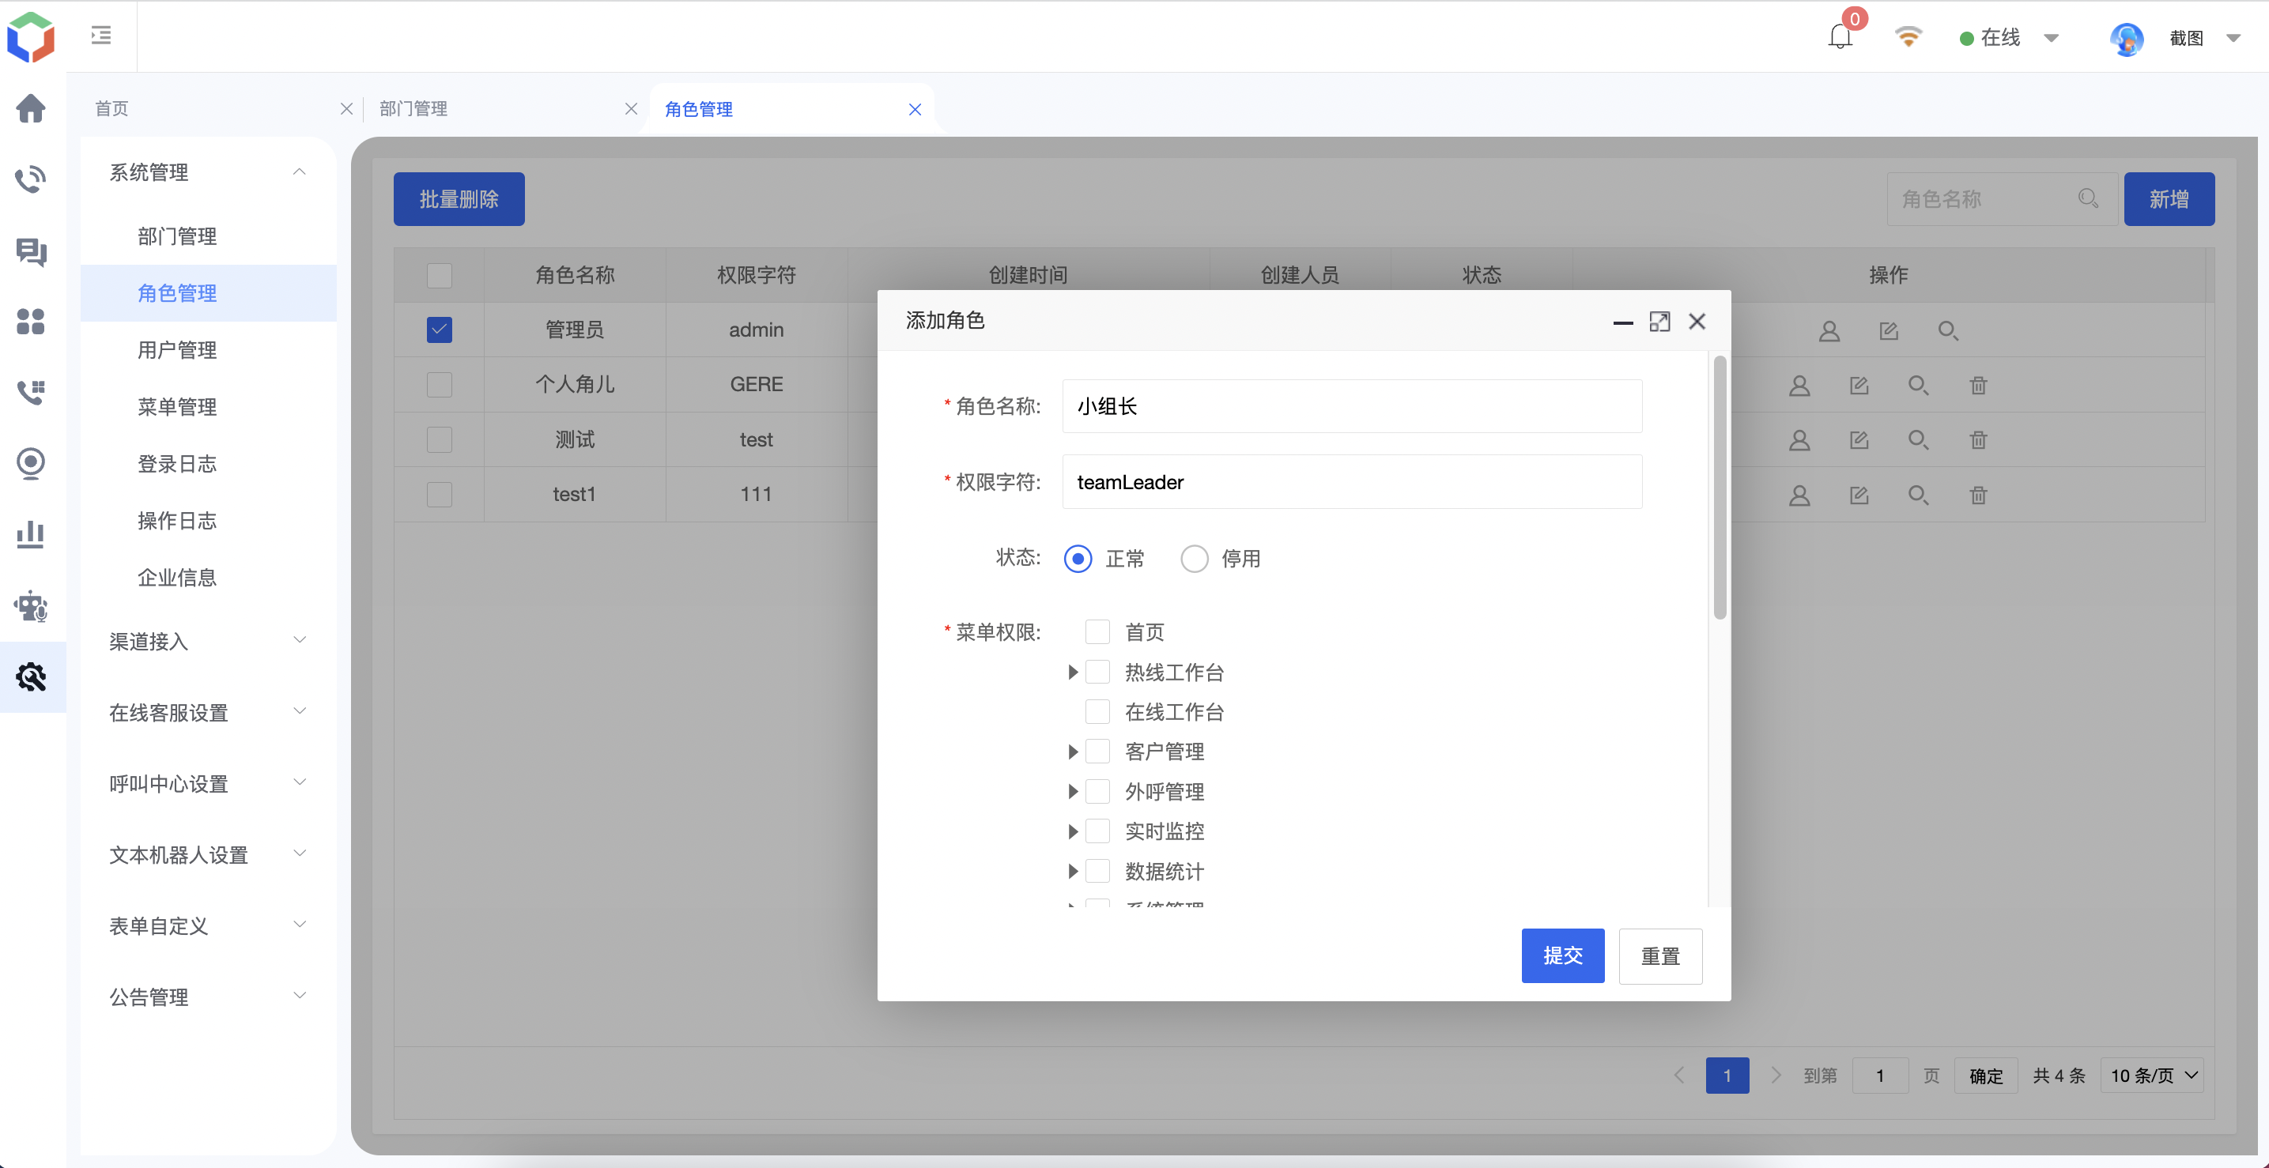Viewport: 2269px width, 1168px height.
Task: Click the search icon in role name field
Action: (x=2089, y=199)
